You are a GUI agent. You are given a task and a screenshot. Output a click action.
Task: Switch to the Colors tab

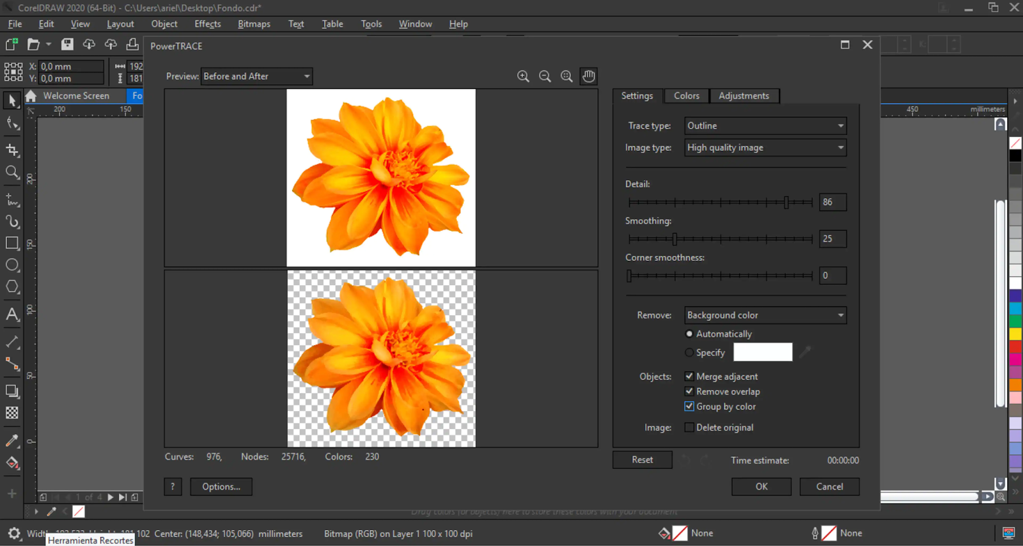[x=687, y=96]
